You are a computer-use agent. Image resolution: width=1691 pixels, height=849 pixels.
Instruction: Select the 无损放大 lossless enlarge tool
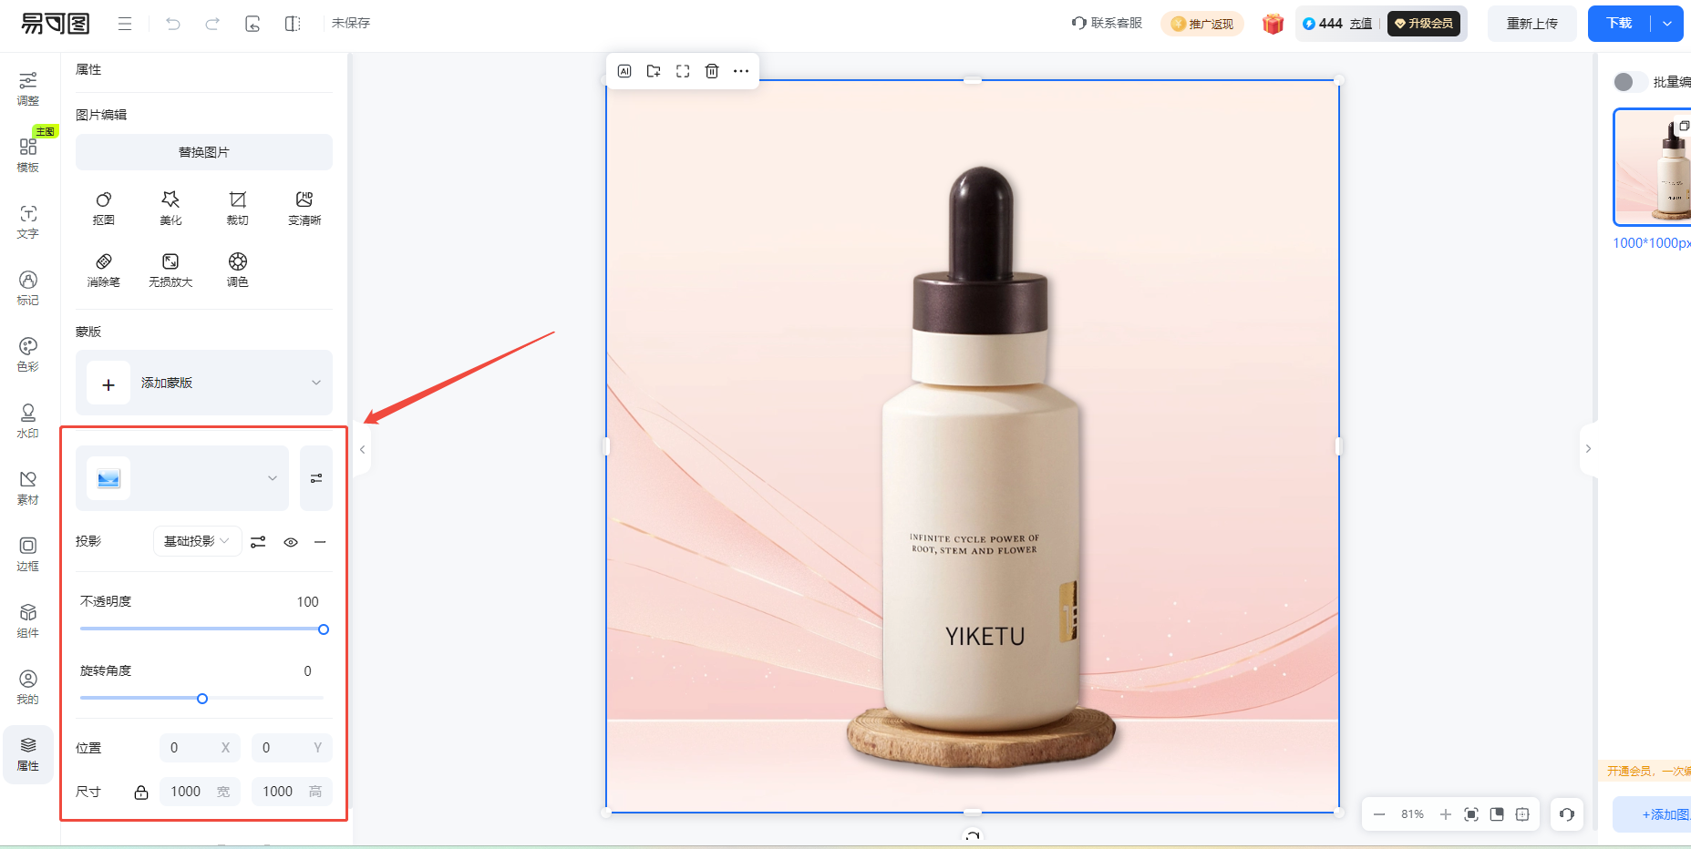tap(170, 270)
